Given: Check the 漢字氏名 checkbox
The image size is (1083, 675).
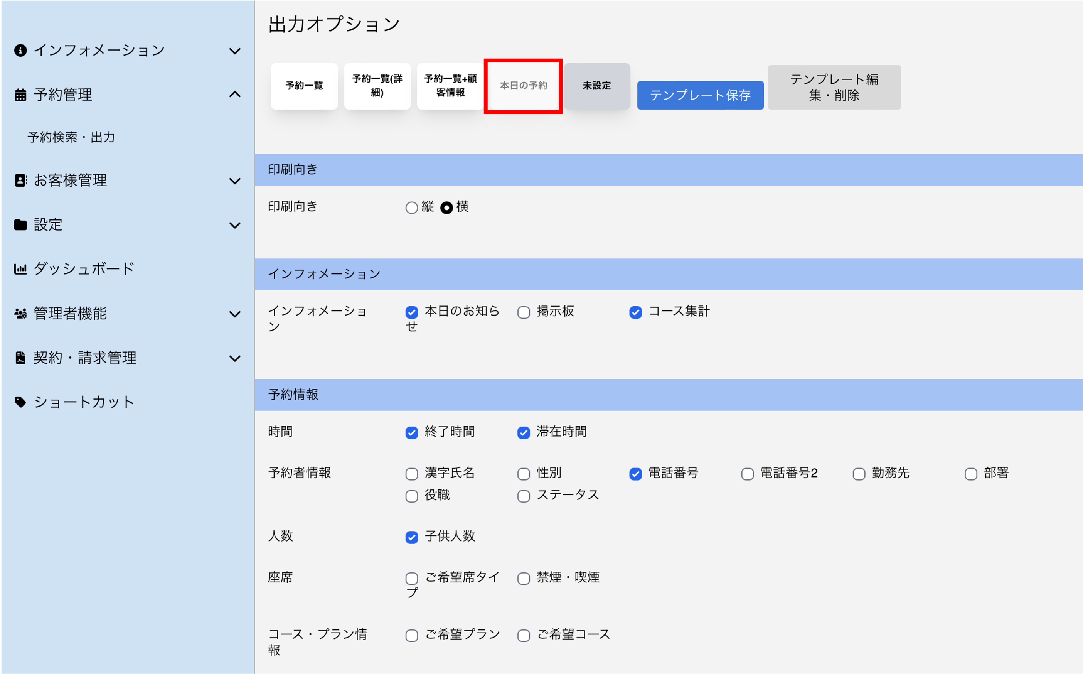Looking at the screenshot, I should click(x=411, y=474).
